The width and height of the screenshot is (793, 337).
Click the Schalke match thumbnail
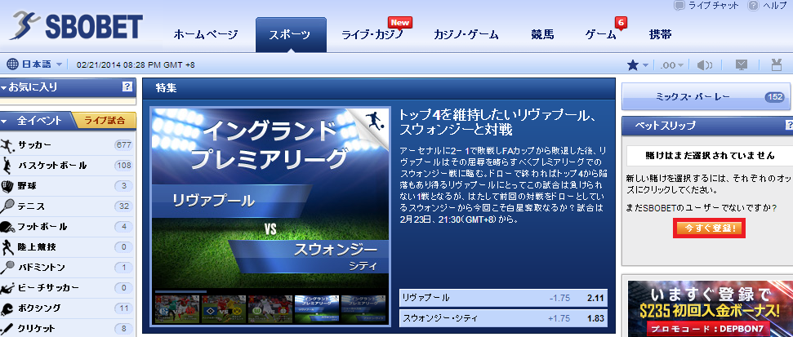point(177,309)
